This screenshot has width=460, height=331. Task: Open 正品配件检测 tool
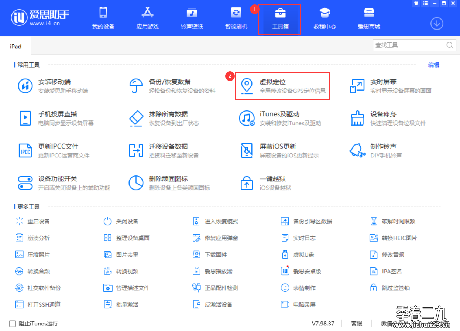click(215, 288)
